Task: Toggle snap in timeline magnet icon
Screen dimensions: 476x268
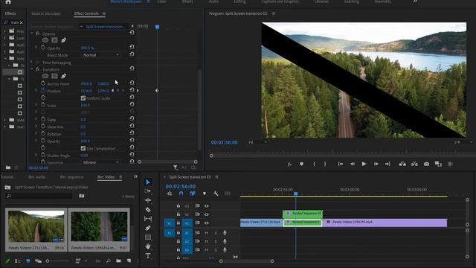Action: click(181, 194)
